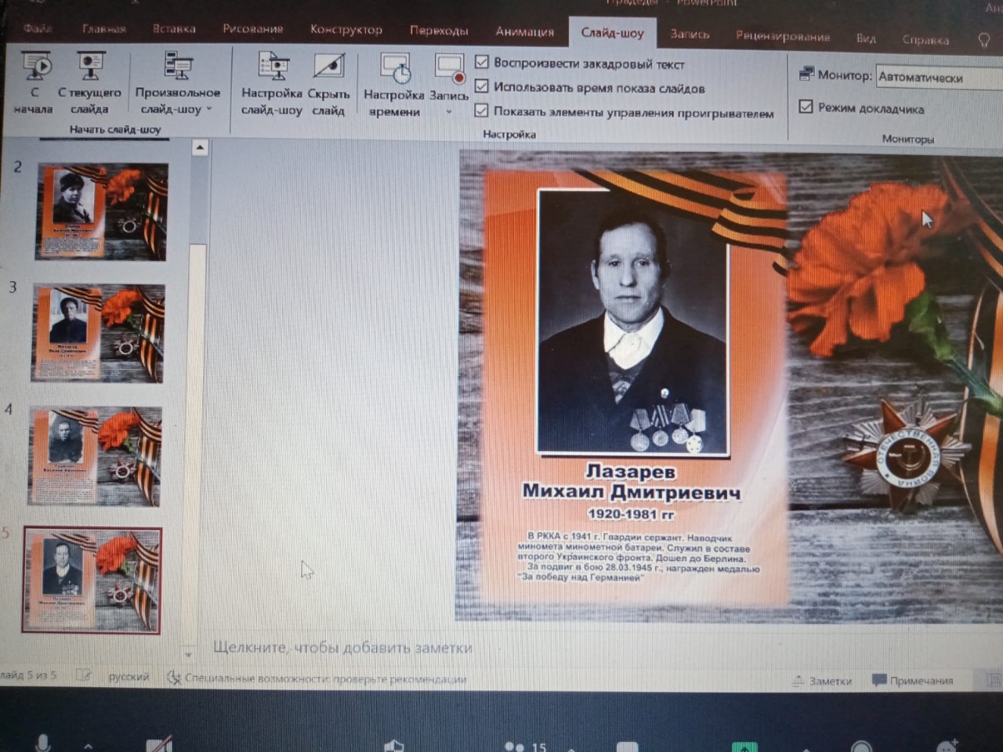Viewport: 1003px width, 752px height.
Task: Select slide 3 thumbnail
Action: coord(98,334)
